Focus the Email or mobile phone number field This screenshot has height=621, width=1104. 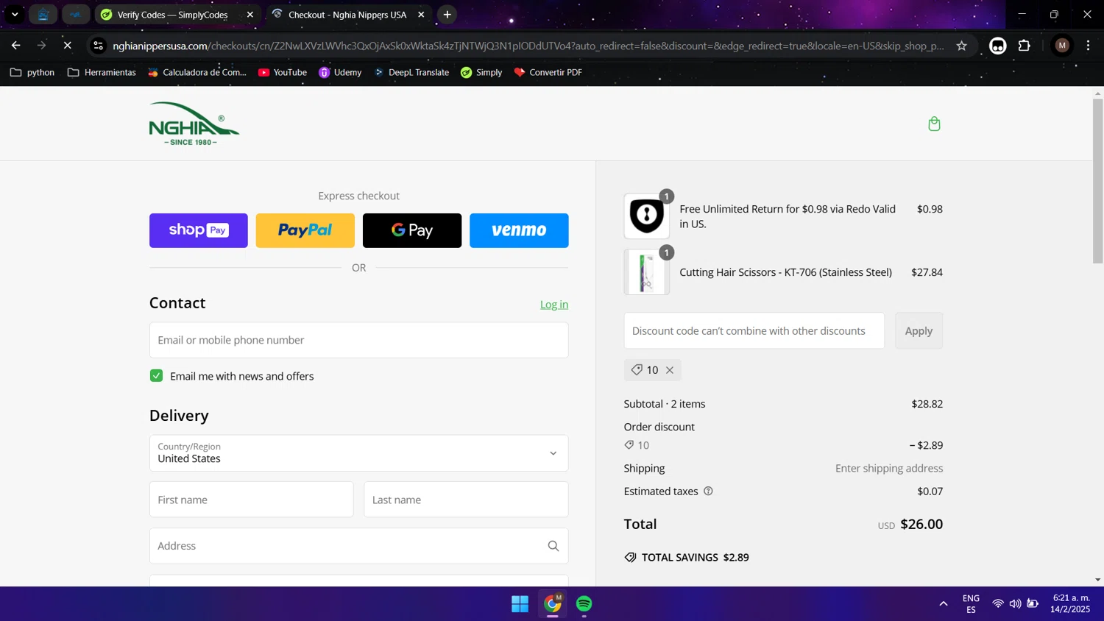(x=358, y=340)
